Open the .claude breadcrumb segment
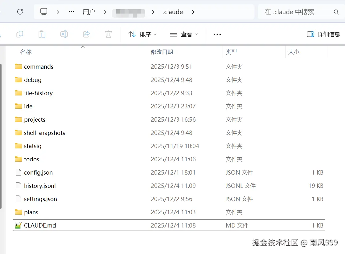This screenshot has width=345, height=254. tap(173, 12)
